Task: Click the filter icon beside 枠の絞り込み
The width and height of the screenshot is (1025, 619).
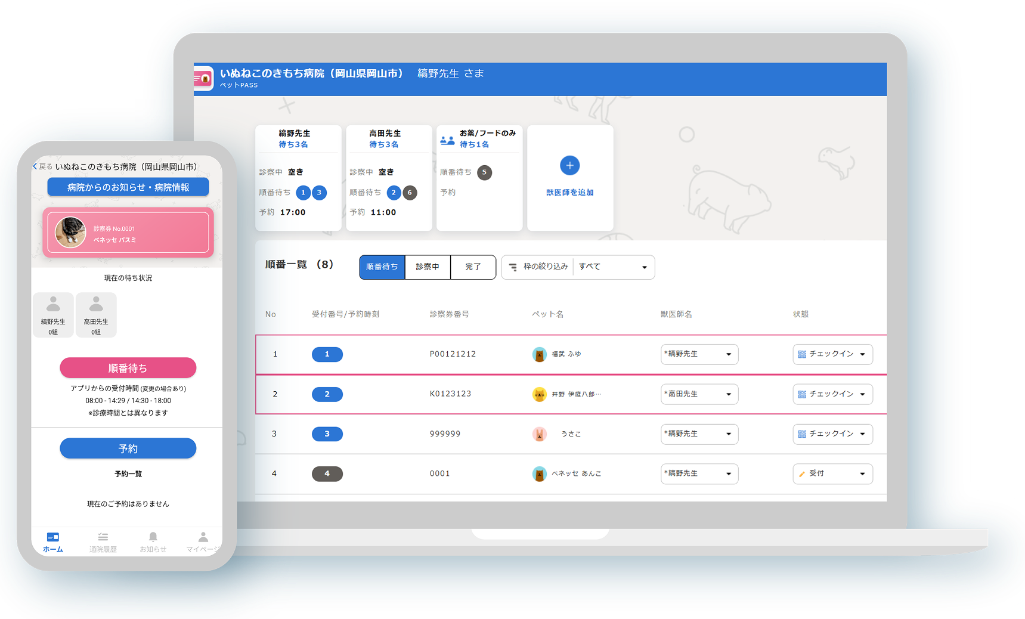Action: tap(514, 267)
